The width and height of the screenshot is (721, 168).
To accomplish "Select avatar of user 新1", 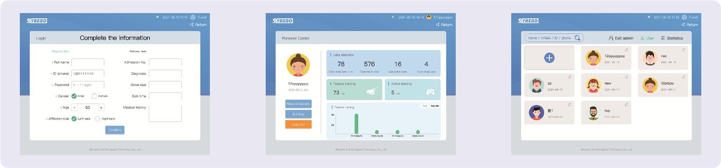I will [536, 113].
